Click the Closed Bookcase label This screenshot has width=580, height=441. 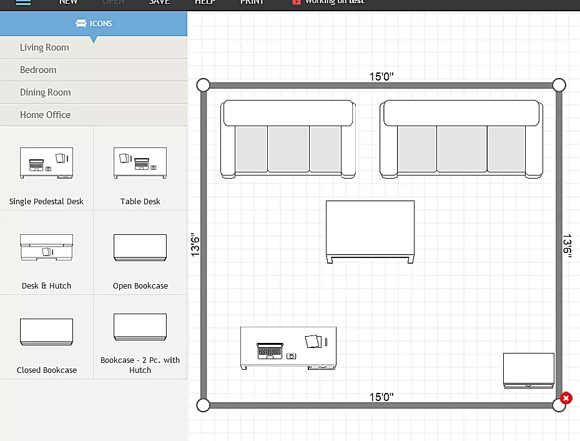pos(47,370)
